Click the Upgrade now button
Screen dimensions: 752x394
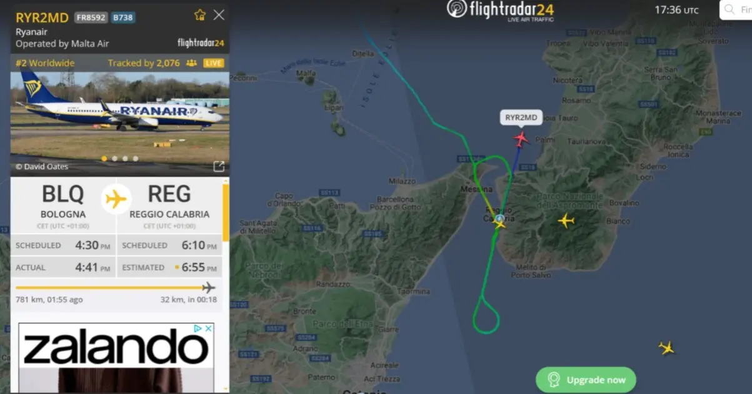point(586,380)
